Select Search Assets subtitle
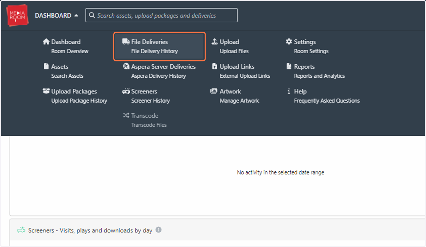Viewport: 426px width, 247px height. pyautogui.click(x=67, y=76)
